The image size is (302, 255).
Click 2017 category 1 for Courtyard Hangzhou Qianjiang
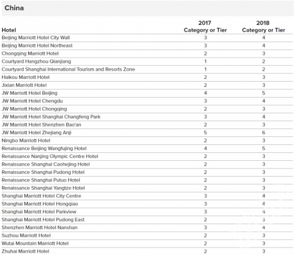pos(205,61)
